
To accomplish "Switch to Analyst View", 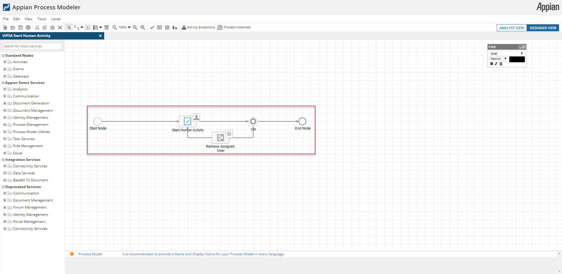I will tap(512, 28).
